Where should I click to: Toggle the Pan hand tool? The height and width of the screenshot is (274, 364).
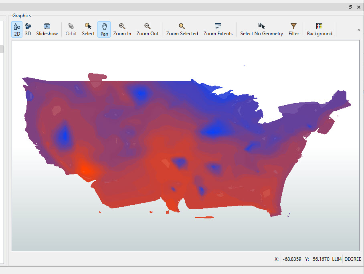coord(104,30)
